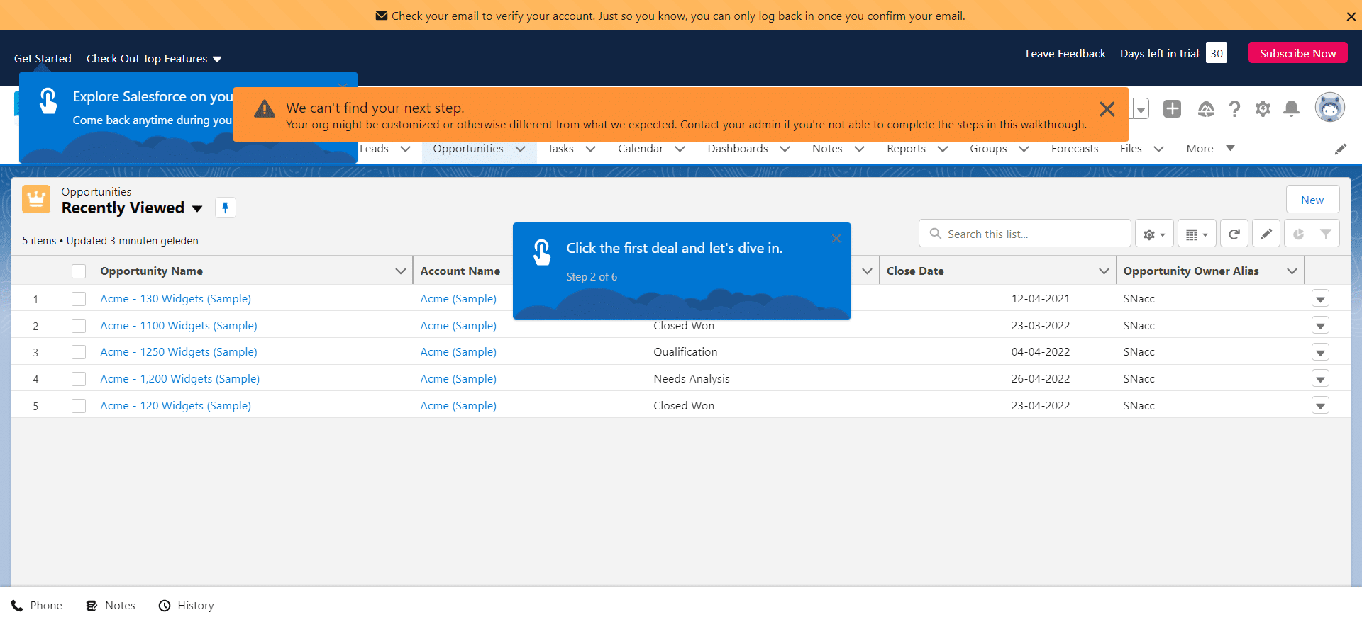Tick checkbox for Acme - 1,200 Widgets
The image size is (1362, 622).
79,379
